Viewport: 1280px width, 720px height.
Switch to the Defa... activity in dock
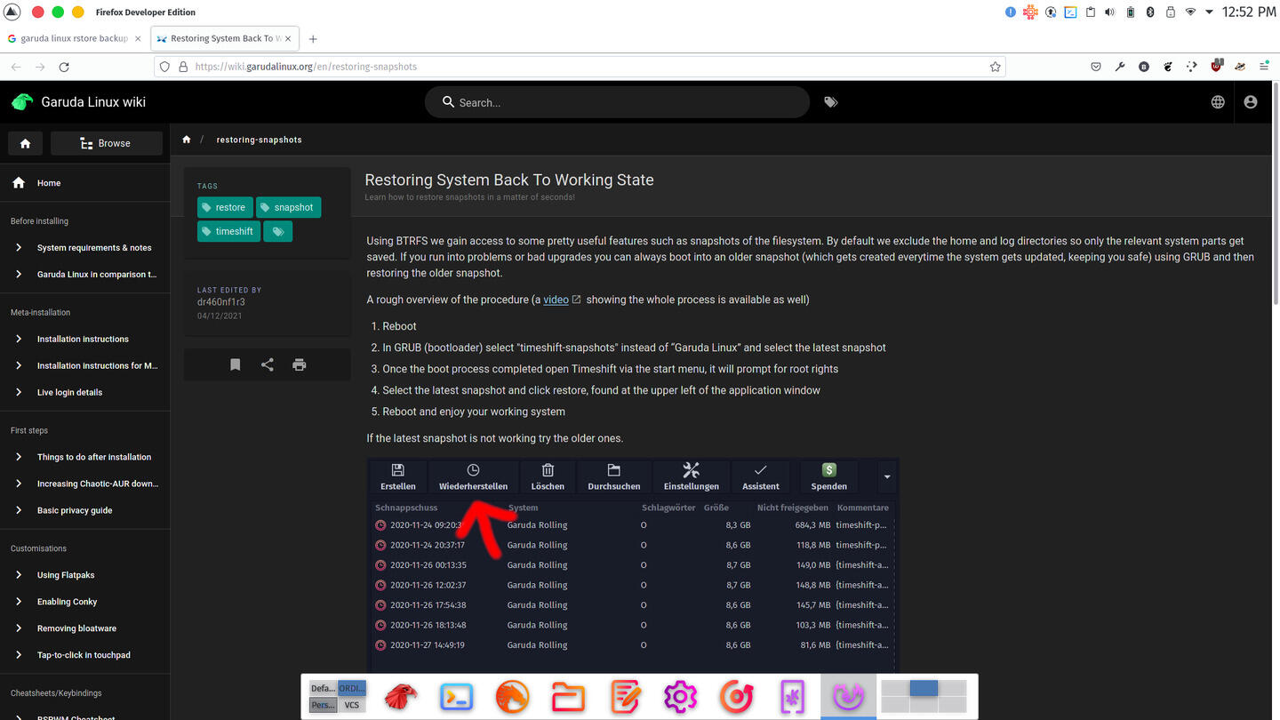[323, 688]
